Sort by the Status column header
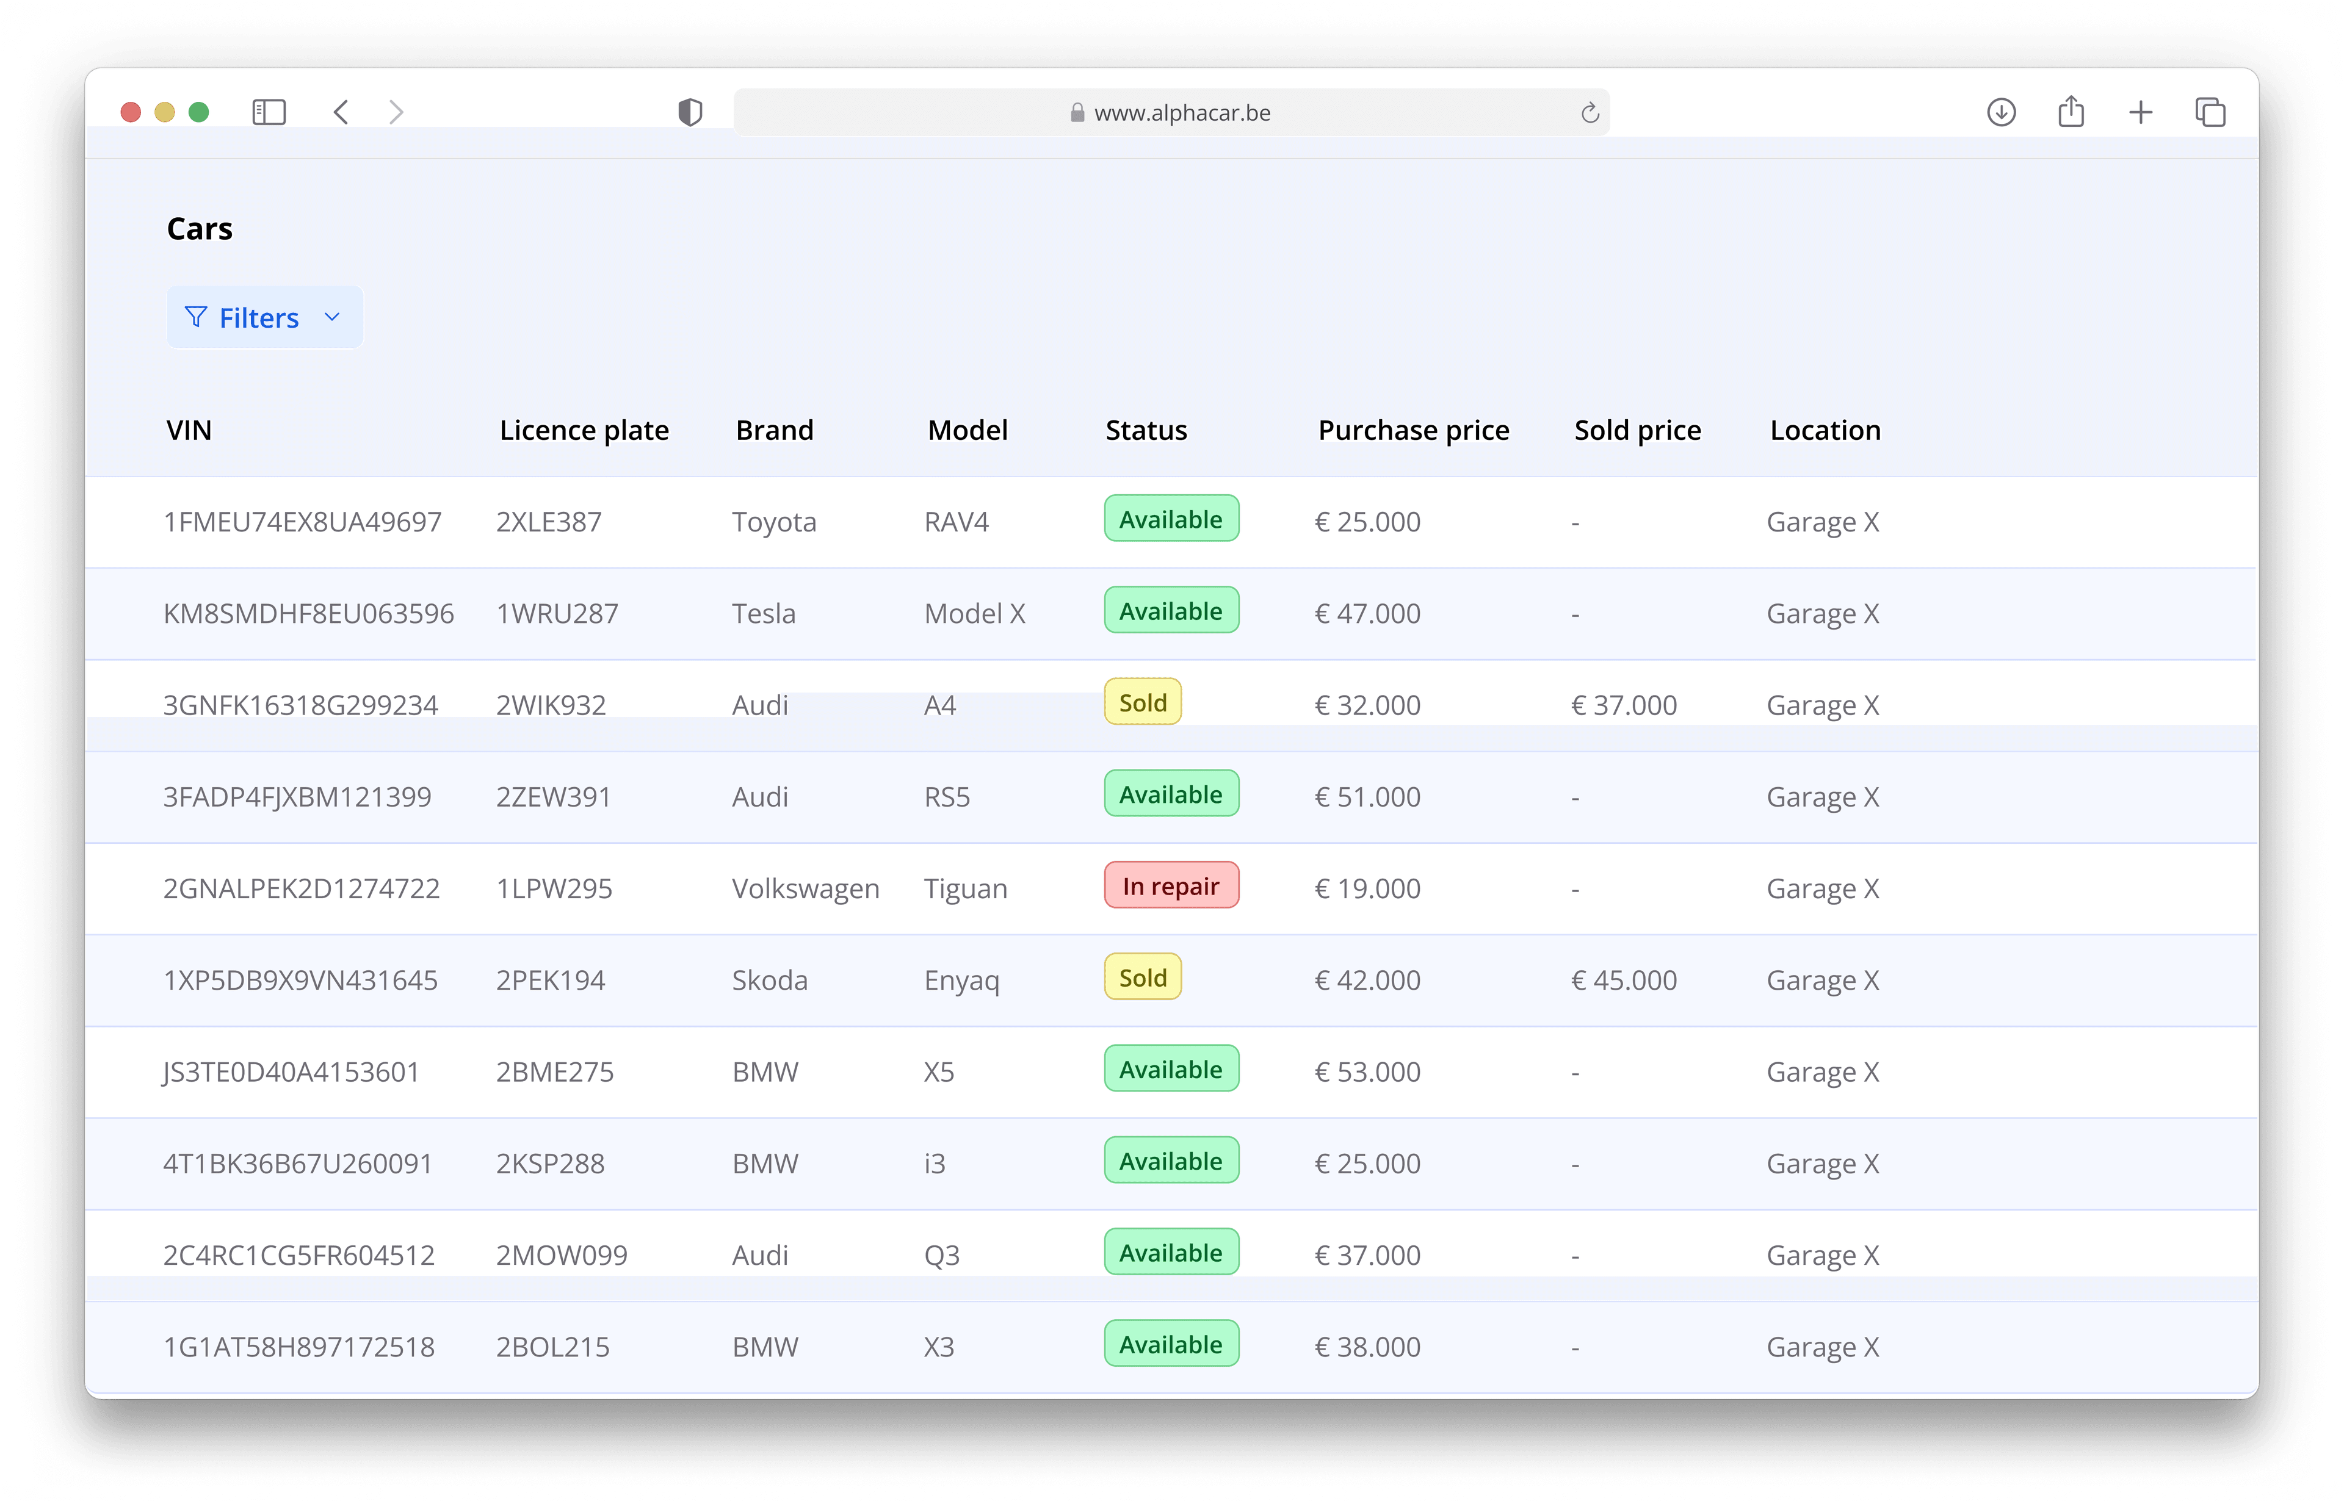 coord(1146,430)
